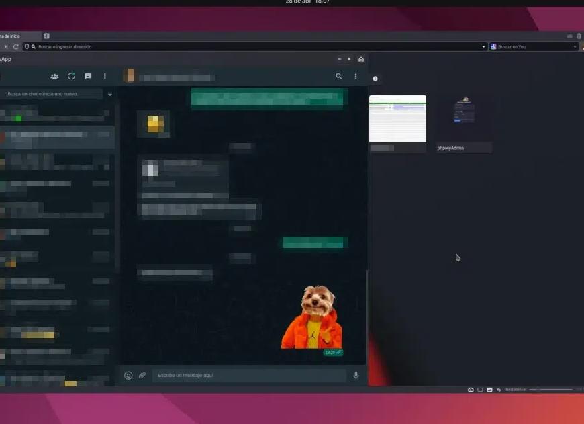
Task: Open a new tab with the plus button
Action: (46, 36)
